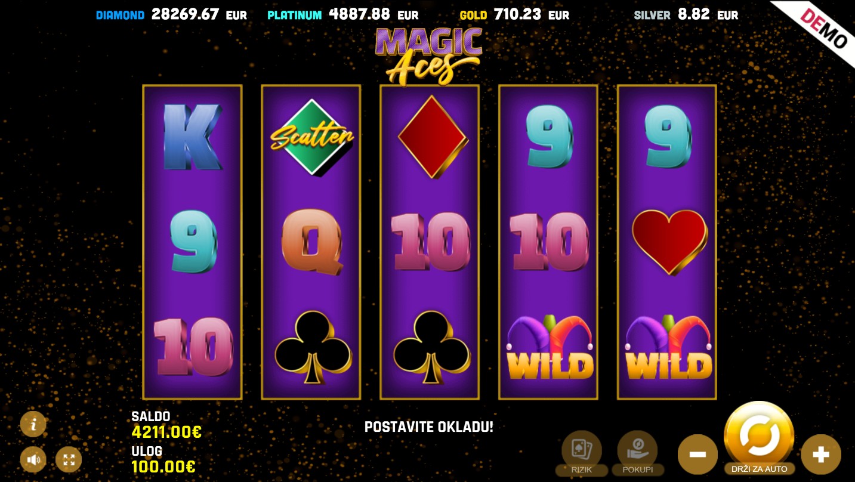Select the orange Q symbol
Viewport: 855px width, 482px height.
click(x=311, y=242)
